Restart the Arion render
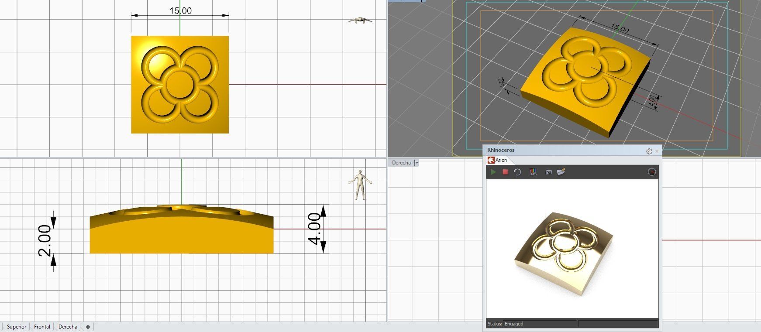 517,172
